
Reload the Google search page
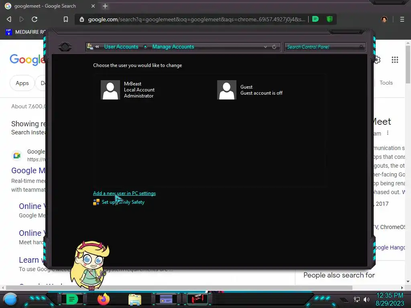point(35,19)
